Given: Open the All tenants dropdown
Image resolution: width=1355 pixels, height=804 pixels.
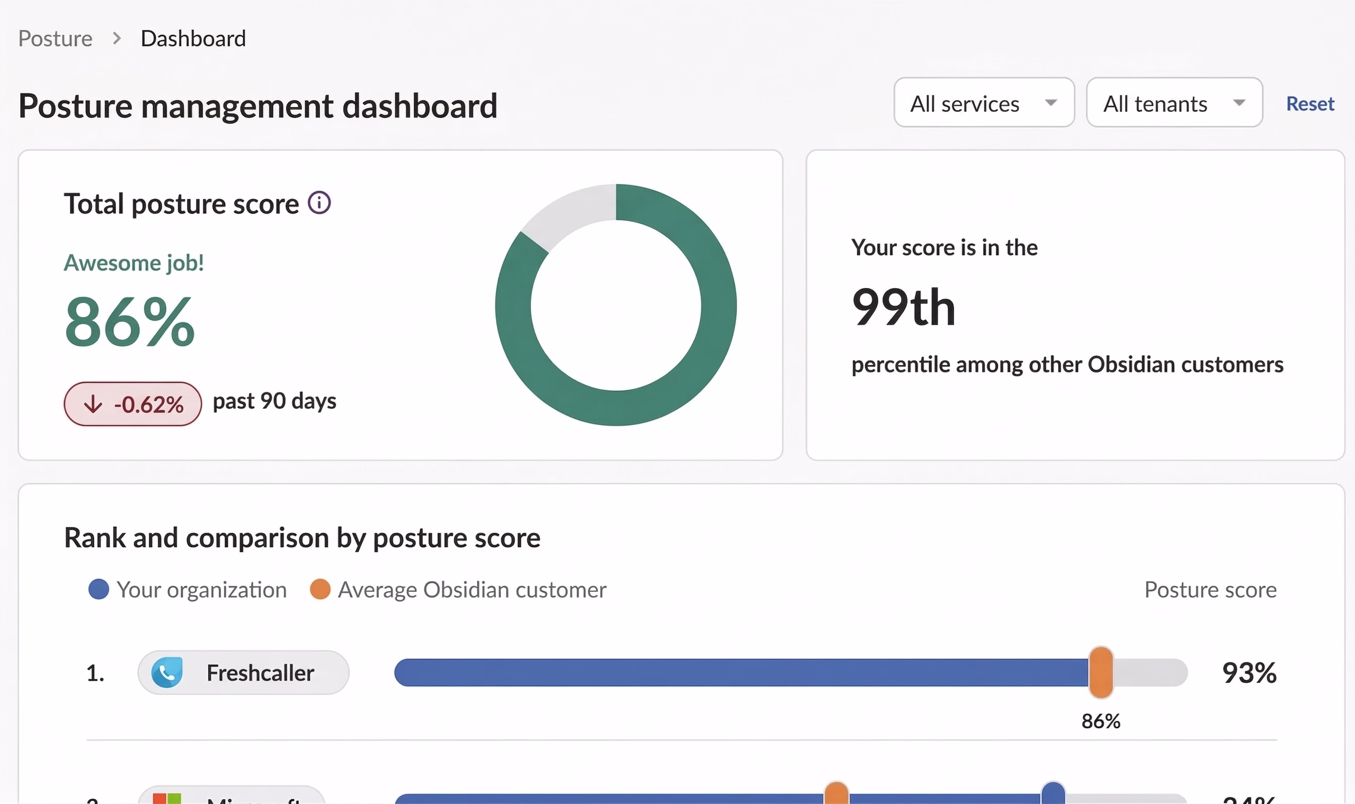Looking at the screenshot, I should (1175, 102).
